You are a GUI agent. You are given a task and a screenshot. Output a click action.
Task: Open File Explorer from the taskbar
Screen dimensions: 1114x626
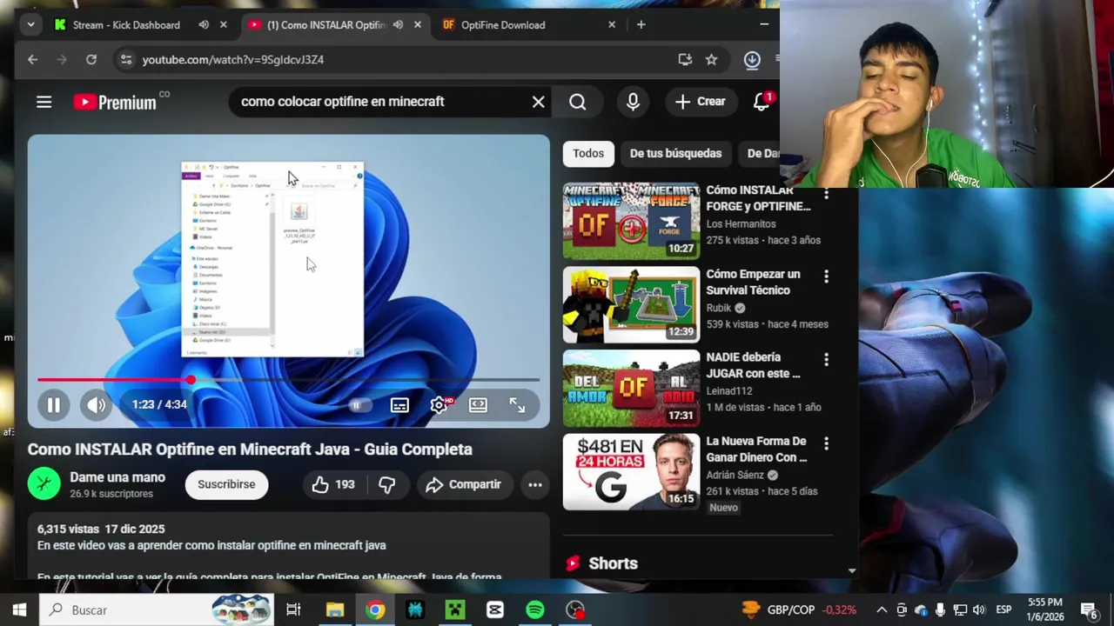click(335, 609)
